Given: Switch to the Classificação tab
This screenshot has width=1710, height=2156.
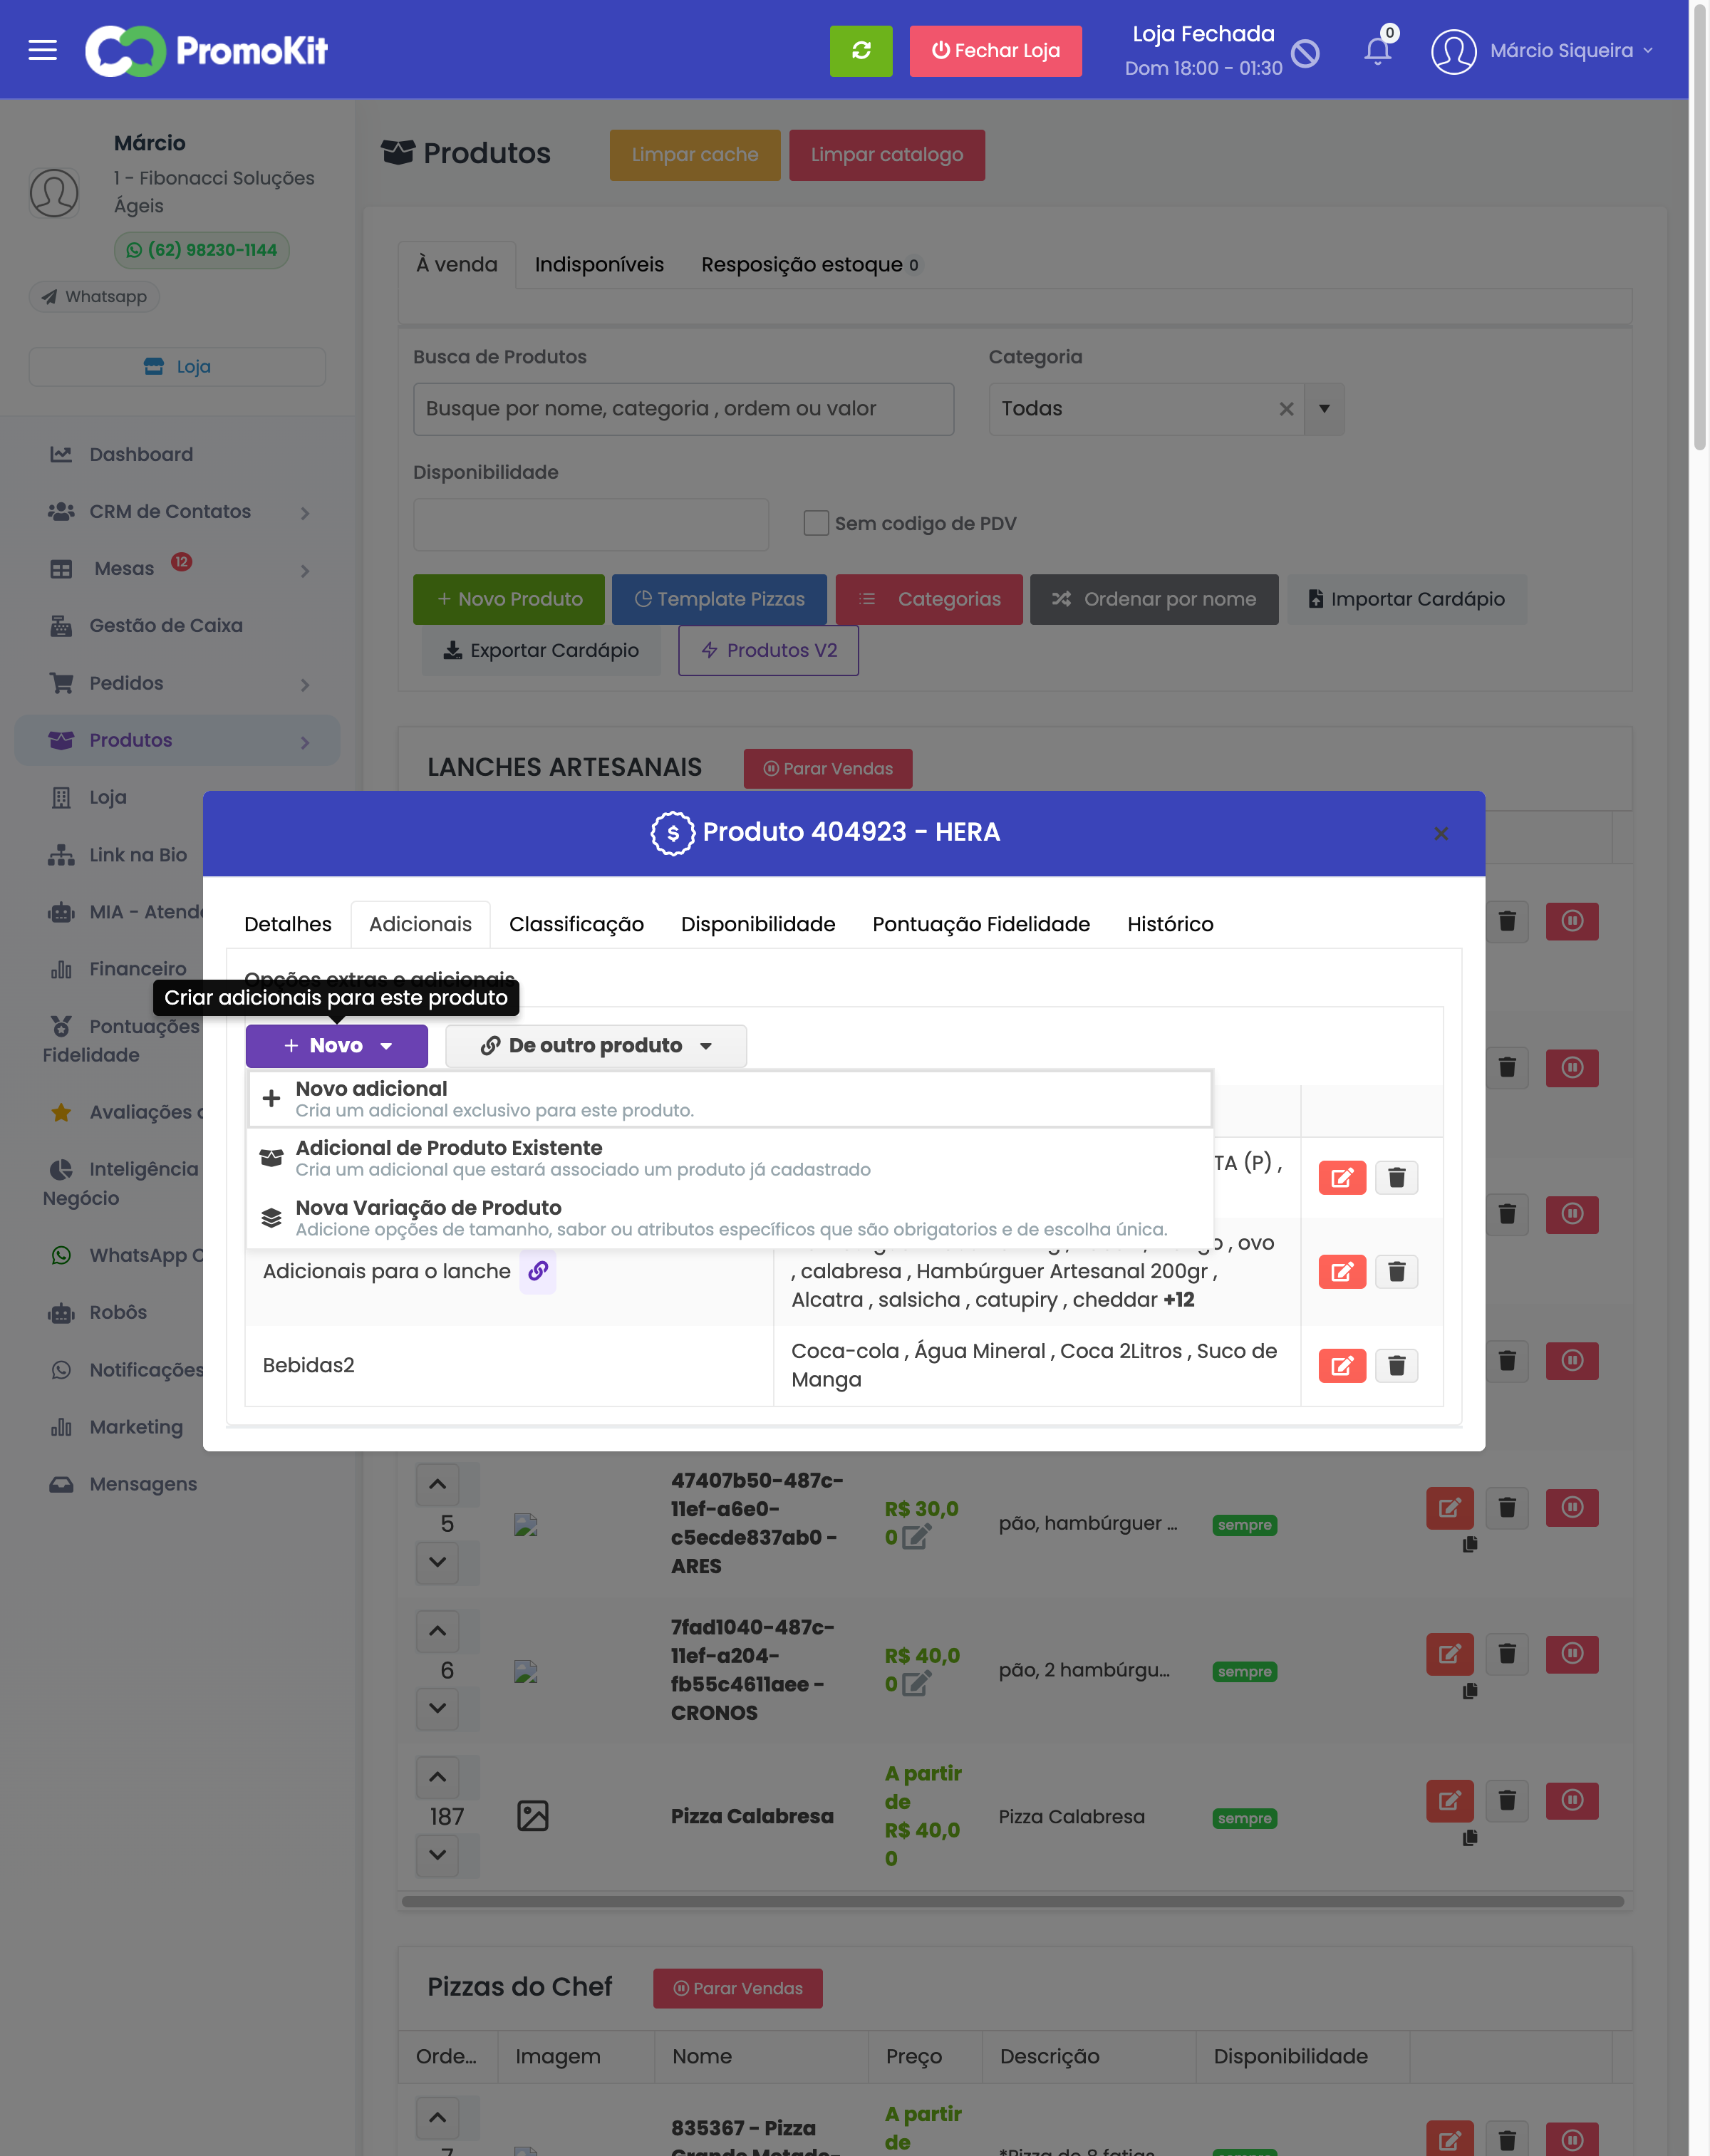Looking at the screenshot, I should coord(576,924).
